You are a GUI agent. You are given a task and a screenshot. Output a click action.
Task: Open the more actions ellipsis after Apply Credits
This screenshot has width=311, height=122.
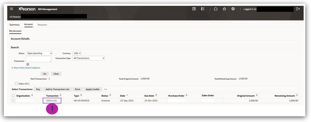point(105,89)
